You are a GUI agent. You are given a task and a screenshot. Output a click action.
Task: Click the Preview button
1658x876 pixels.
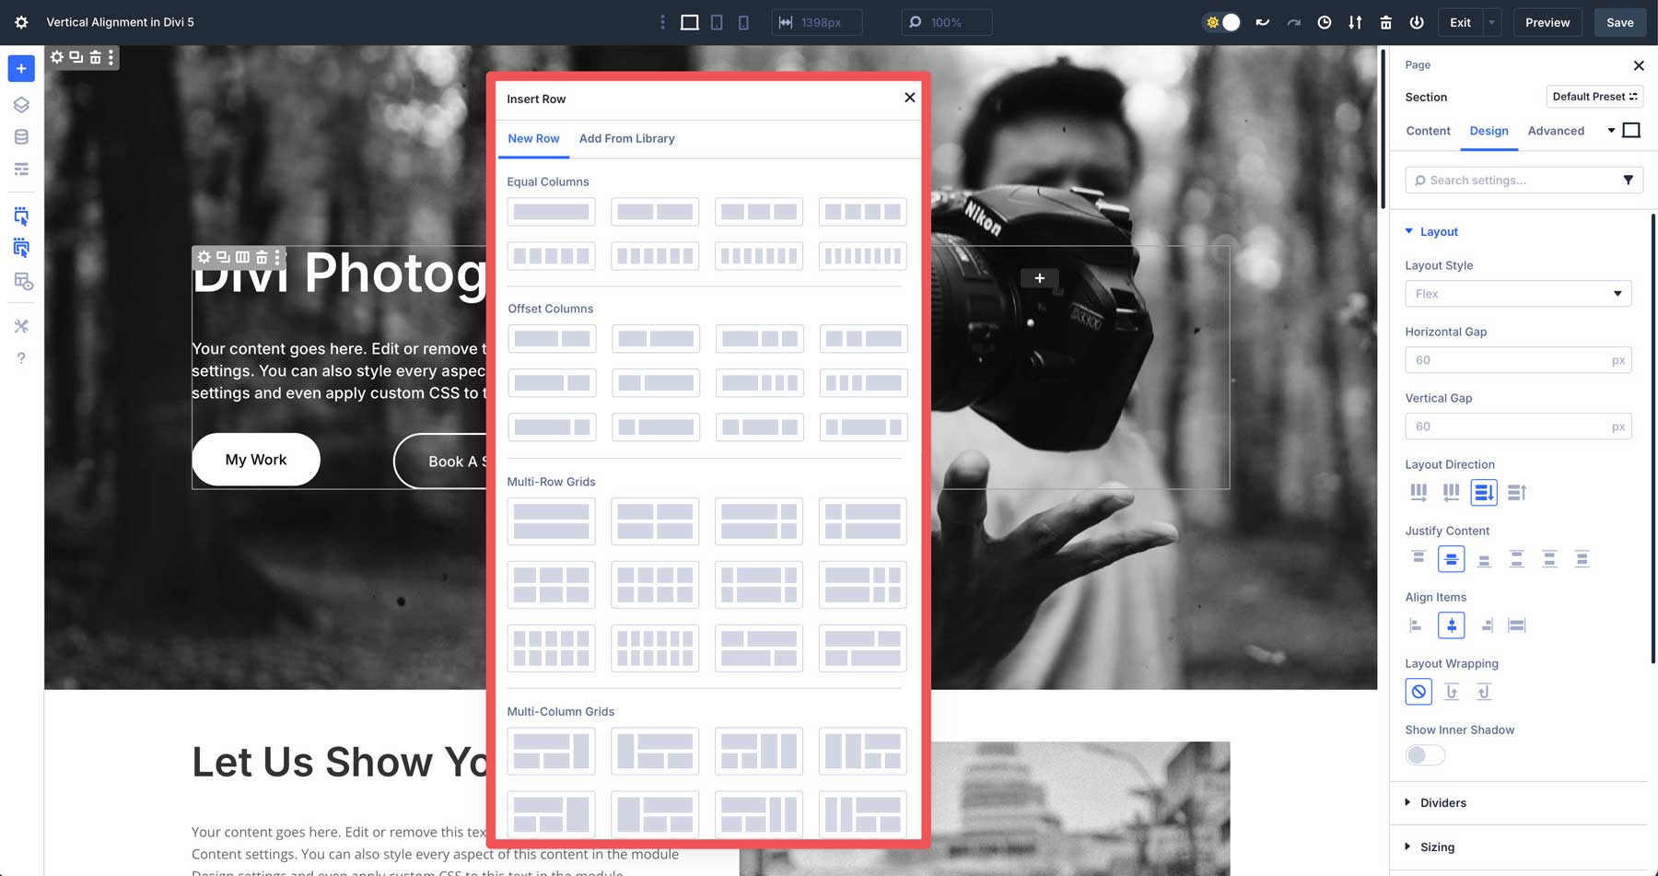[x=1547, y=22]
